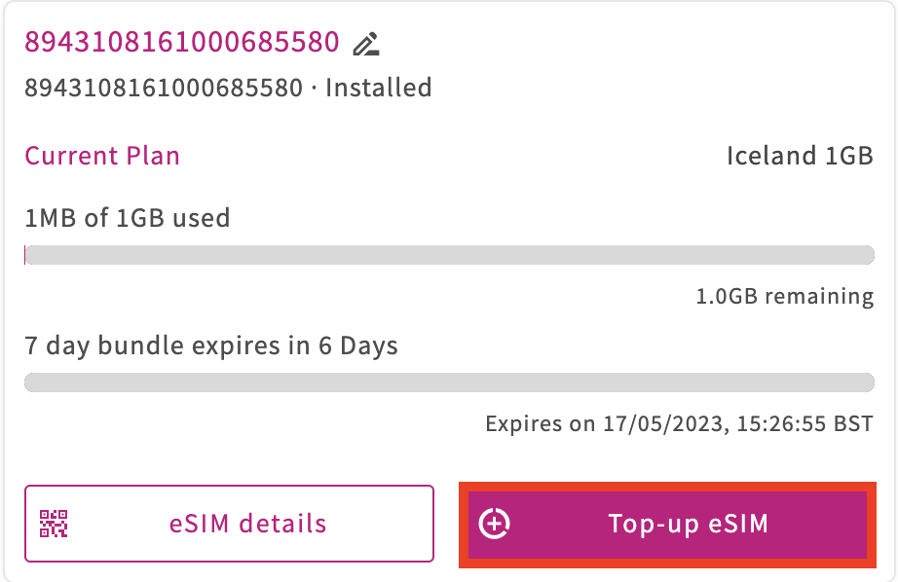898x582 pixels.
Task: Click the bundle expiry progress bar
Action: coord(450,382)
